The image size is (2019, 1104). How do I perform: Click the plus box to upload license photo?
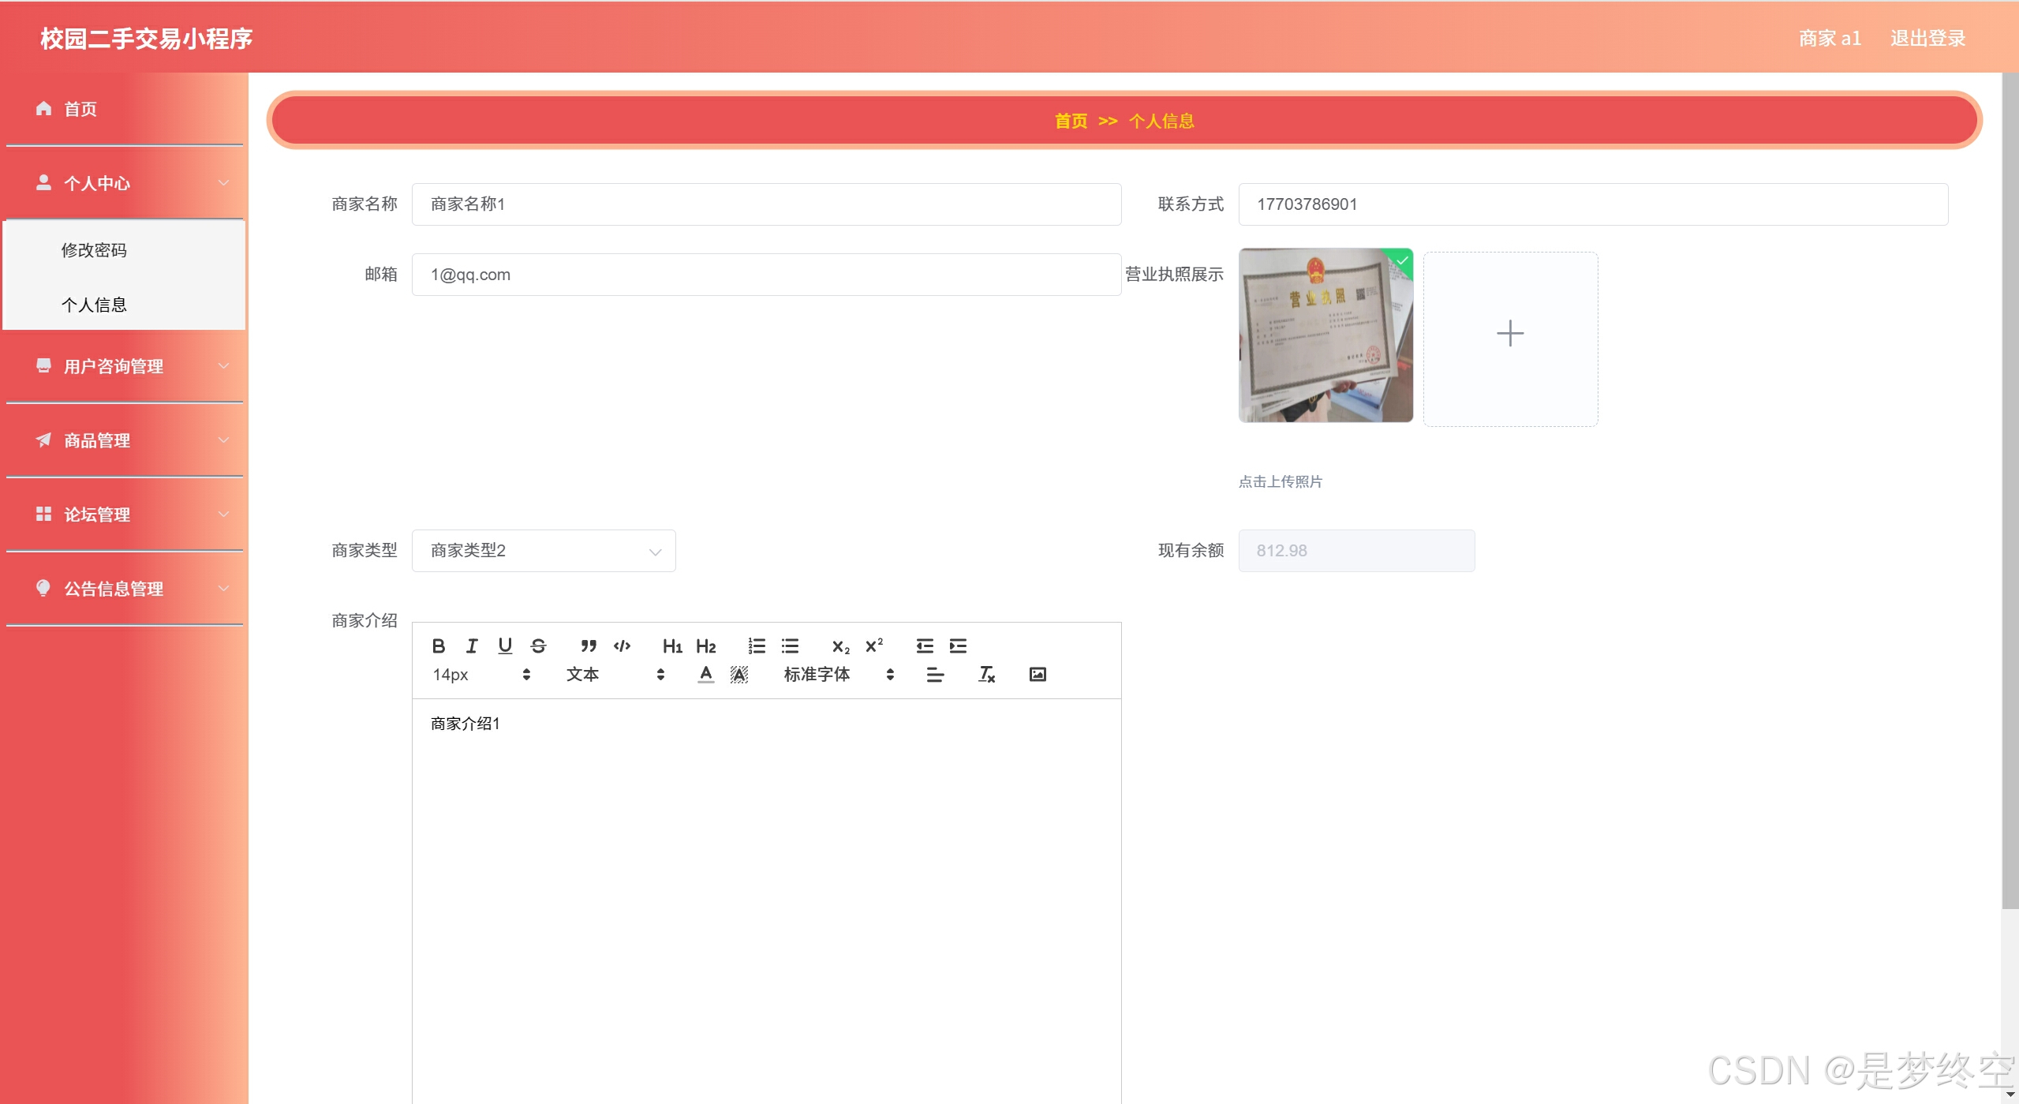[1510, 334]
